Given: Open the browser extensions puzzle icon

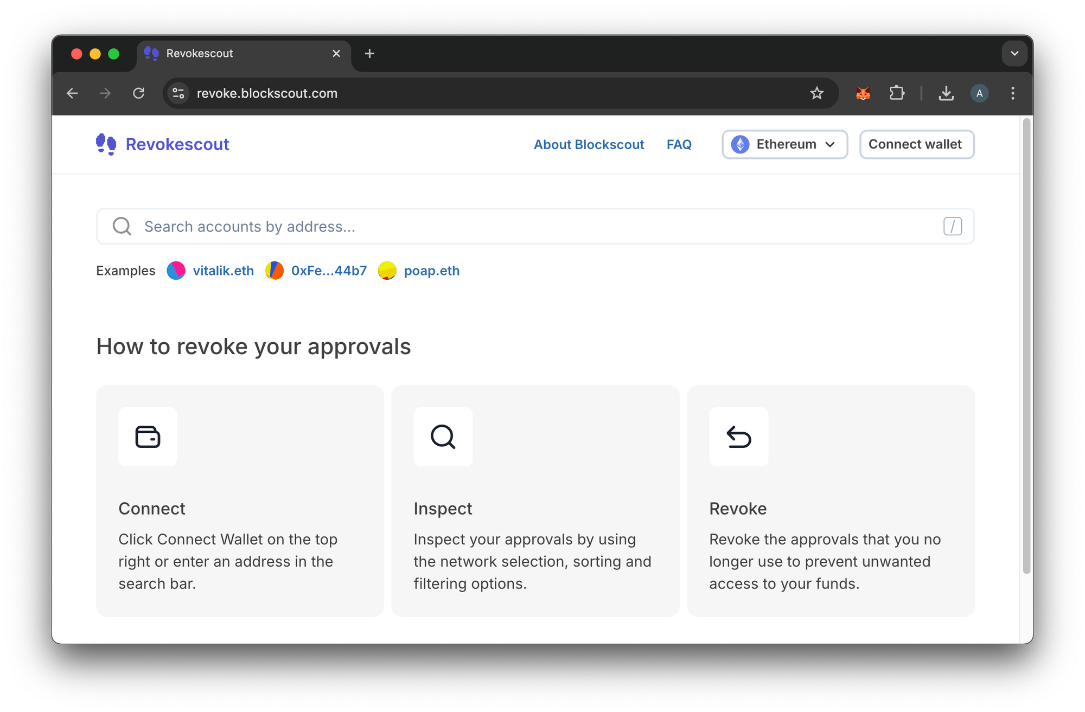Looking at the screenshot, I should click(x=897, y=93).
